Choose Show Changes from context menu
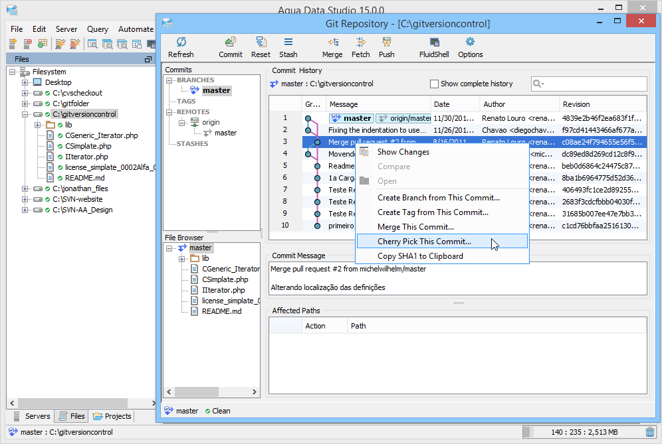Screen dimensions: 662x444 443,152
